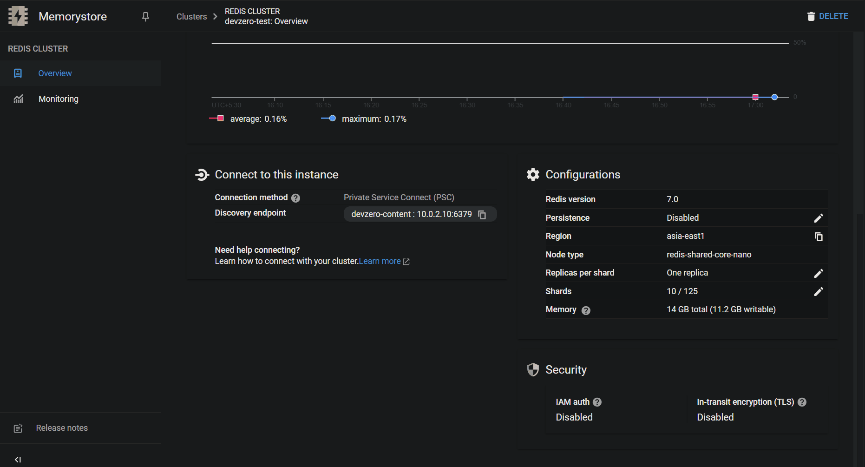Click the Connect to this instance icon
Image resolution: width=865 pixels, height=467 pixels.
tap(202, 175)
